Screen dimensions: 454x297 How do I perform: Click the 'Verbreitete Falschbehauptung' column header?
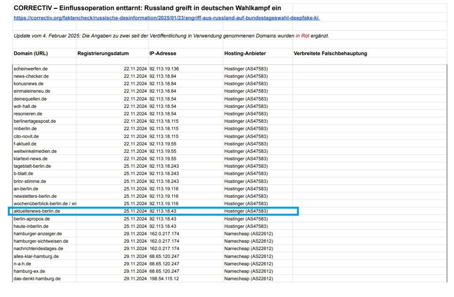pos(330,54)
